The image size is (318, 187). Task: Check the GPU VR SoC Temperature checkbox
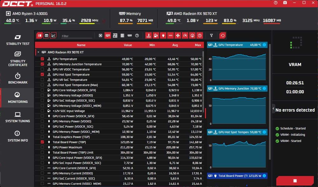[42, 80]
